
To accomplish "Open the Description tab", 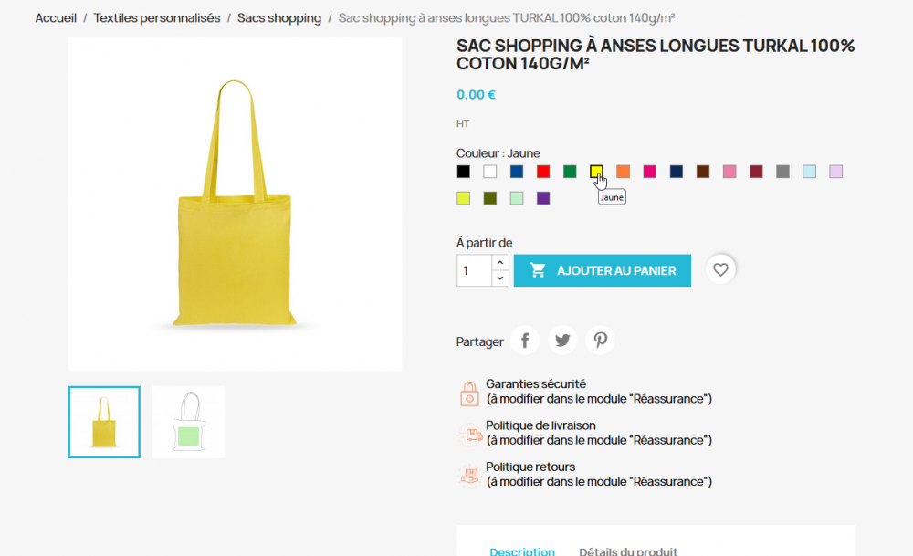I will [521, 551].
